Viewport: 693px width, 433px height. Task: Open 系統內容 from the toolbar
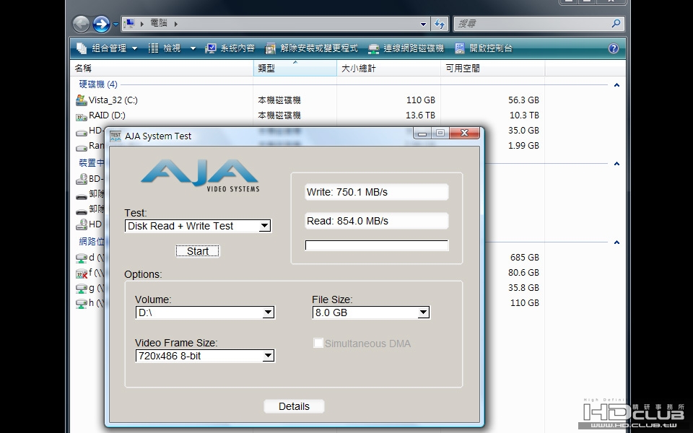230,48
